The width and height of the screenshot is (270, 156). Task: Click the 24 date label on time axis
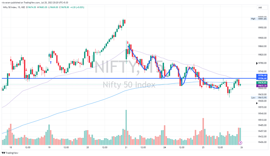[x=165, y=147]
